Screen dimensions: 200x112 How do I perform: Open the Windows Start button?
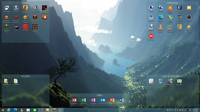[x=3, y=110]
